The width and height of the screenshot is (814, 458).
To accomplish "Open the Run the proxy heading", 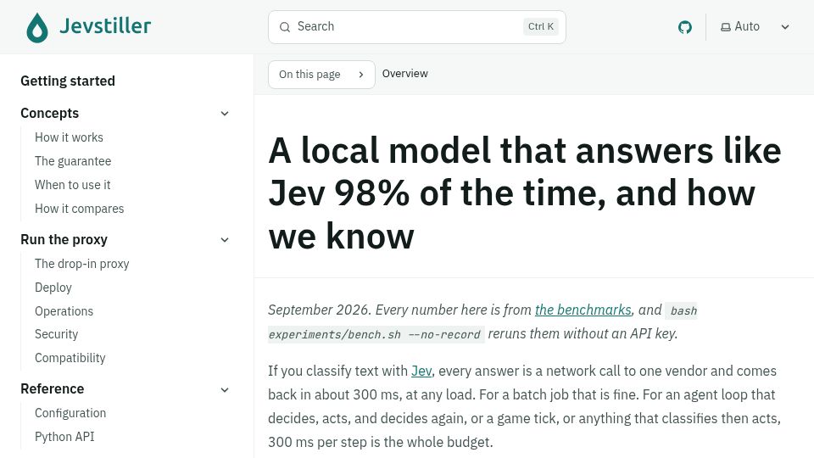I will [x=64, y=240].
